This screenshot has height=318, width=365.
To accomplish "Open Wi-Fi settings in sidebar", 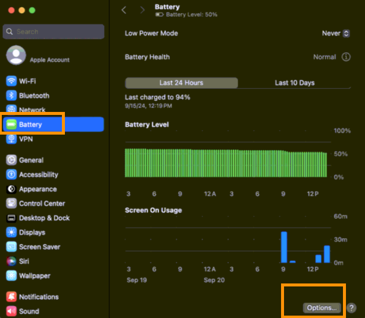I will [27, 81].
